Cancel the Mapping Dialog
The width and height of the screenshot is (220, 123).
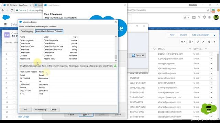54,110
